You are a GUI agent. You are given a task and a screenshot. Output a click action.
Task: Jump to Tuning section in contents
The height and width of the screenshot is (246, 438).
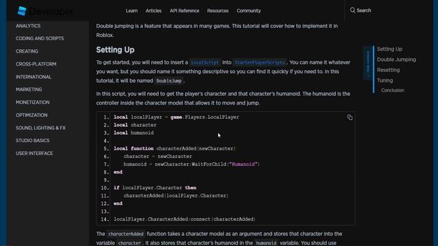tap(385, 81)
